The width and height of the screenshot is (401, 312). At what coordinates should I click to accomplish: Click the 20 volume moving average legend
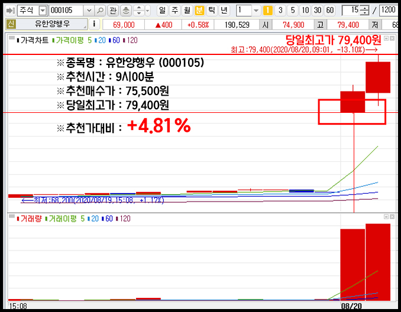tap(93, 219)
